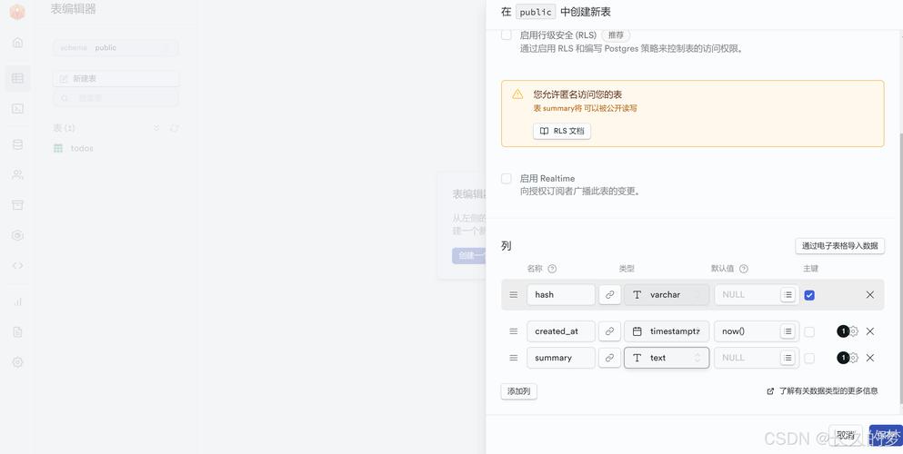Open extra options gear for created_at
Screen dimensions: 903x454
pos(854,331)
